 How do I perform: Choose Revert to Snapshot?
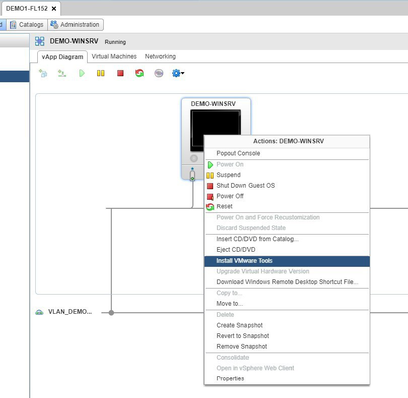coord(287,336)
